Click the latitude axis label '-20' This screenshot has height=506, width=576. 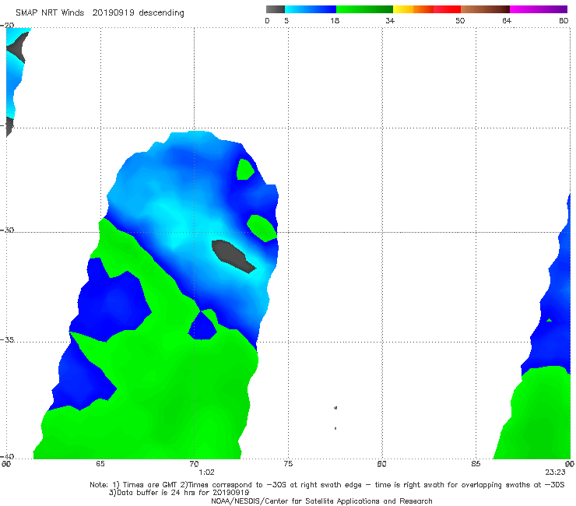click(7, 26)
